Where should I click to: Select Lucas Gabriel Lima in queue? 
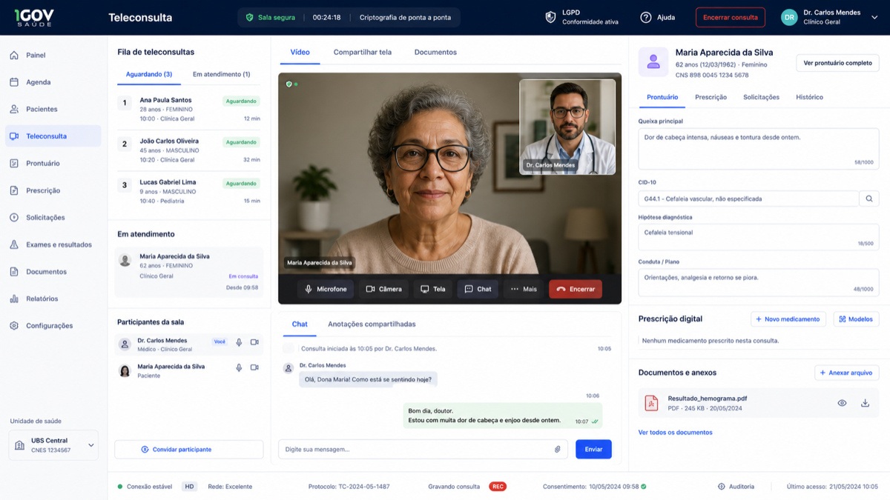189,191
